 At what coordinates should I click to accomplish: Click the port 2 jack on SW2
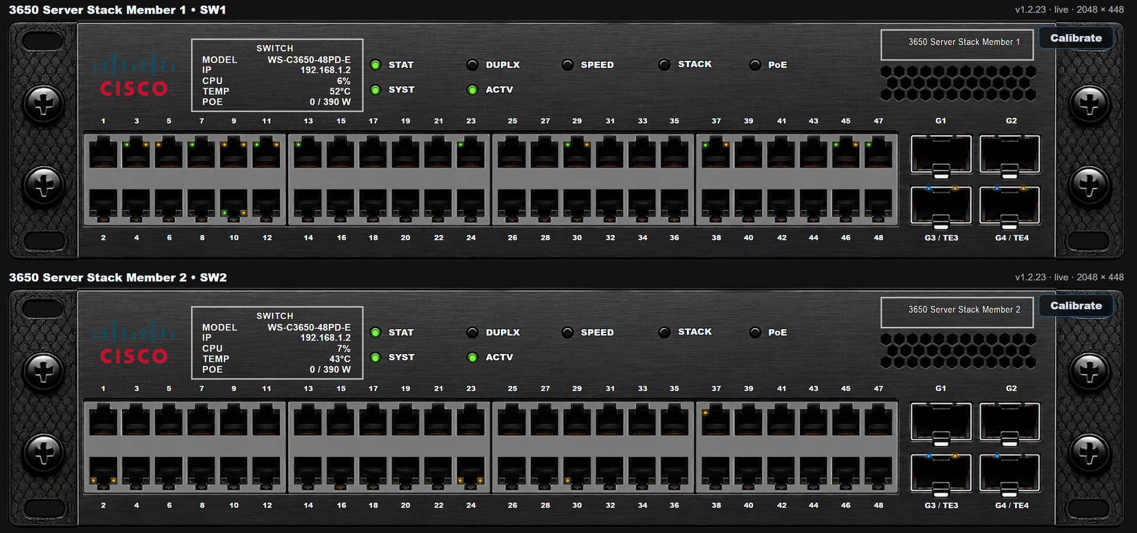(x=104, y=473)
